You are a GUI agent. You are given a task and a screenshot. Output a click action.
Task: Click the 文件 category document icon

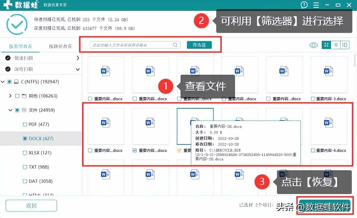24,110
